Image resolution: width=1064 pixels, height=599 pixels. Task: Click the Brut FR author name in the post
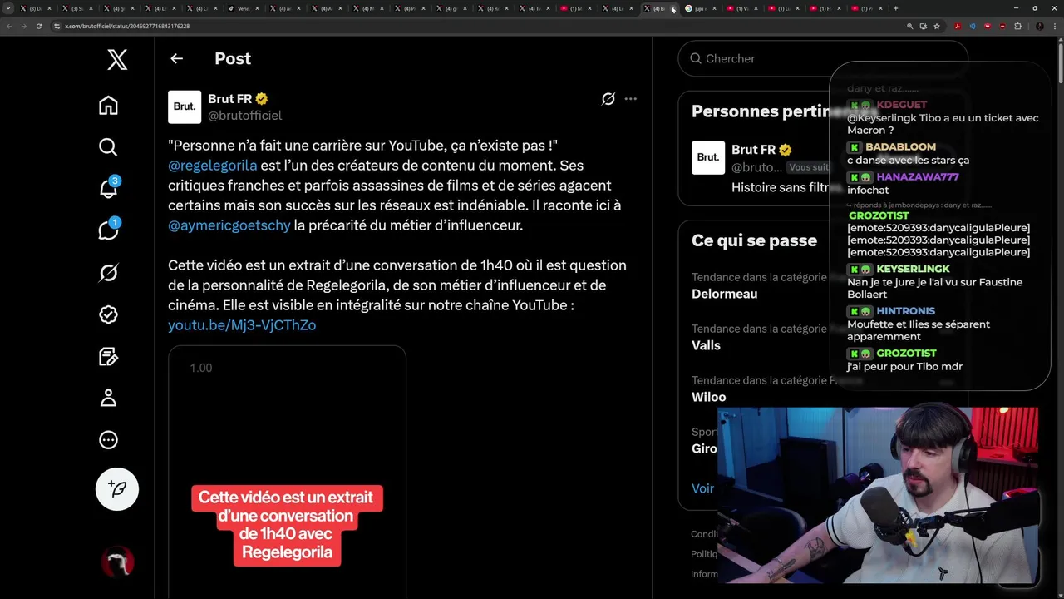(229, 99)
